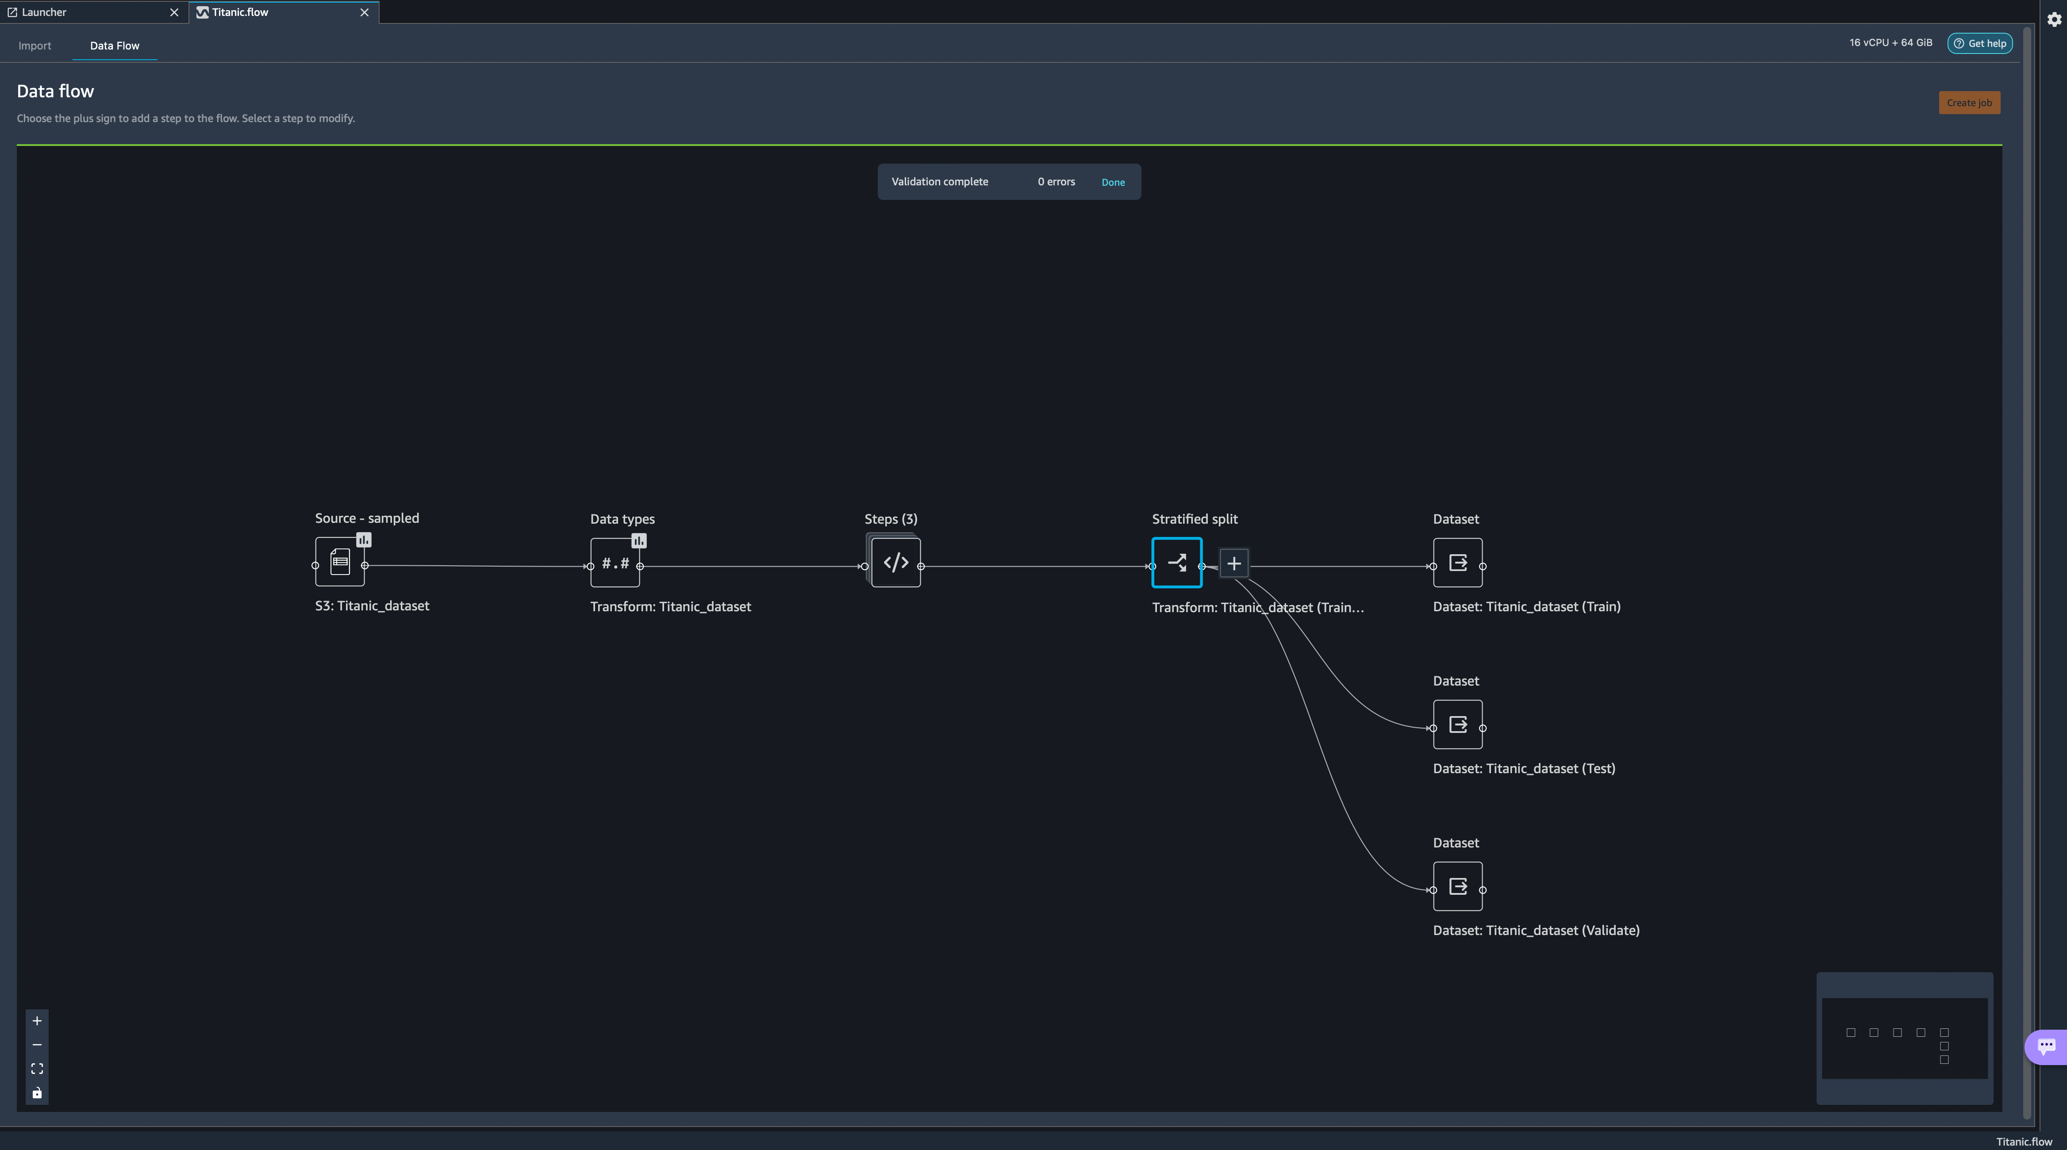Click the S3 source node icon
Viewport: 2067px width, 1150px height.
(x=339, y=562)
